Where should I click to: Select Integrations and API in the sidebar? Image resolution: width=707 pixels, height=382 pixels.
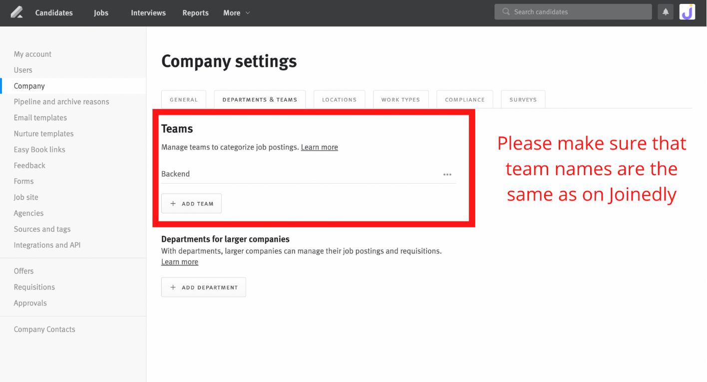tap(47, 245)
